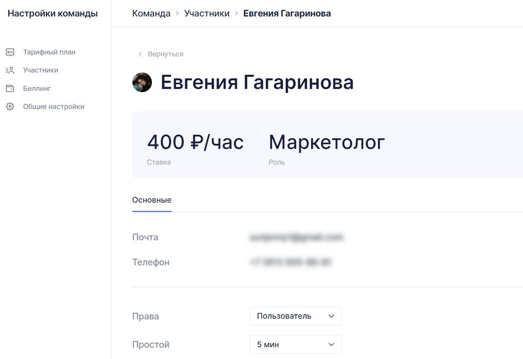The height and width of the screenshot is (359, 523).
Task: Select Биллинг in the sidebar menu
Action: click(x=37, y=89)
